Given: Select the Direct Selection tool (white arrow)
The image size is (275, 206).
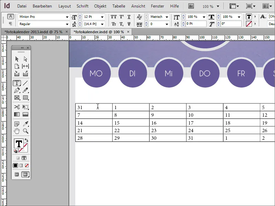Looking at the screenshot, I should click(25, 59).
